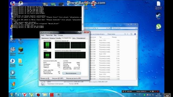173x97 pixels.
Task: Click the Bandicam overlay magnifier icon
Action: (125, 91)
